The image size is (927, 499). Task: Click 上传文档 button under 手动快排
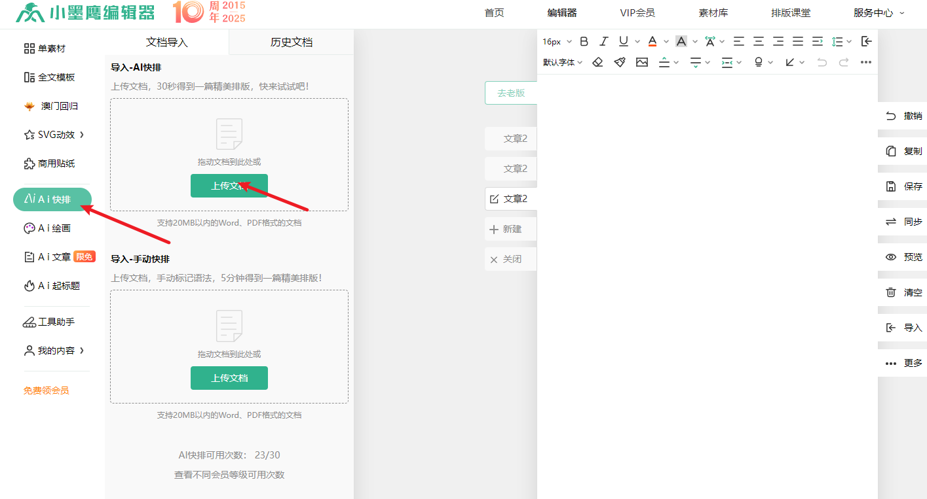[x=229, y=378]
